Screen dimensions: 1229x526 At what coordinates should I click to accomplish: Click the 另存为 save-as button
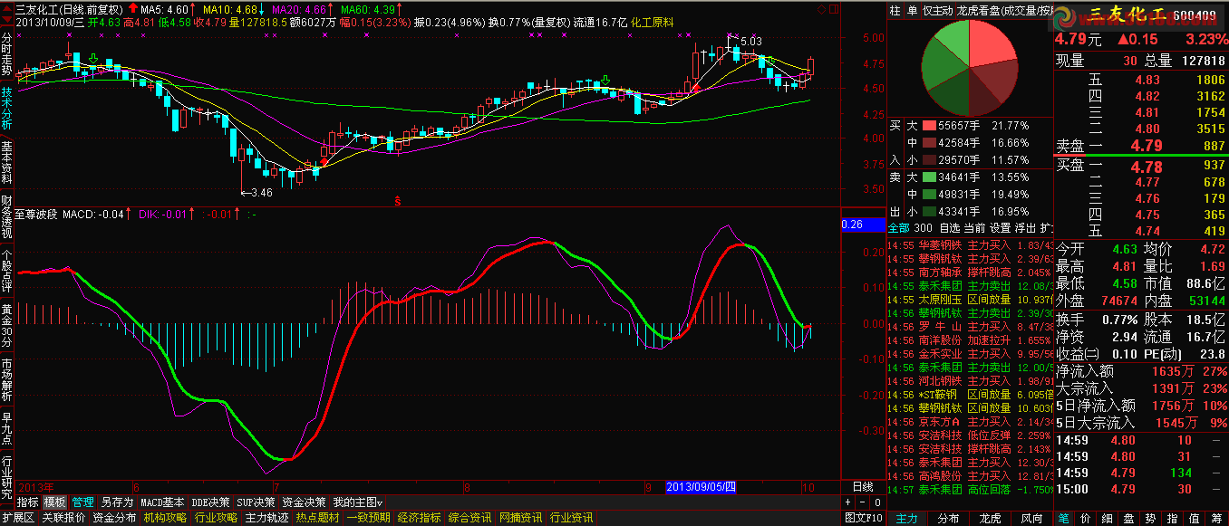117,502
